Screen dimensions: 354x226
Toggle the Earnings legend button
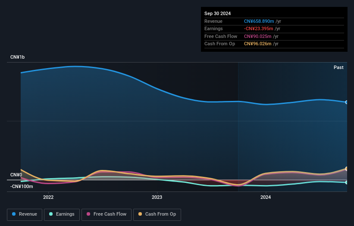[x=62, y=214]
